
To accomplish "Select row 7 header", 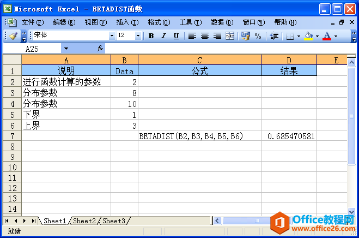I will 13,136.
